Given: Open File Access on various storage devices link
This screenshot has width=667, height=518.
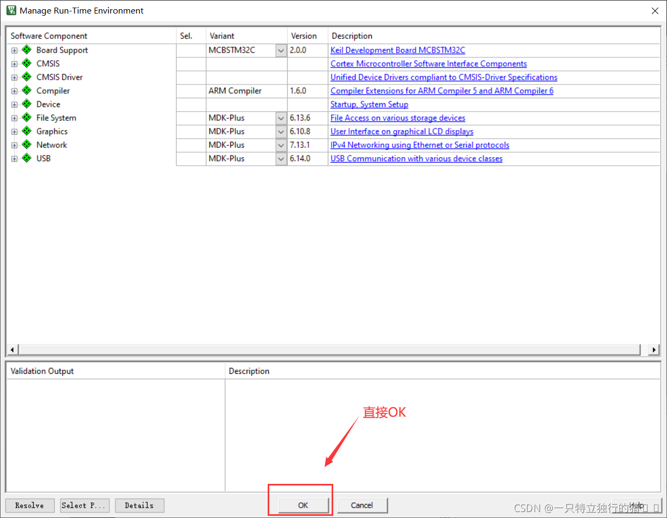Looking at the screenshot, I should tap(398, 118).
